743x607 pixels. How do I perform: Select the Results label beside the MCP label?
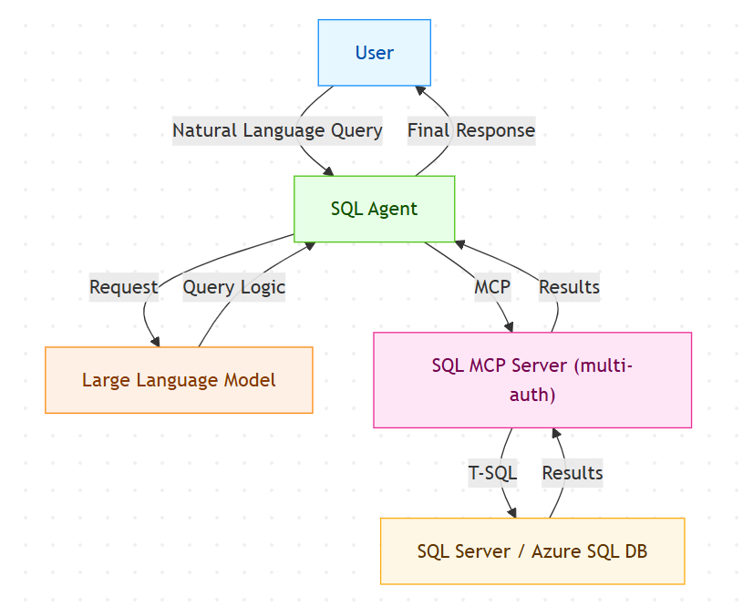point(569,287)
